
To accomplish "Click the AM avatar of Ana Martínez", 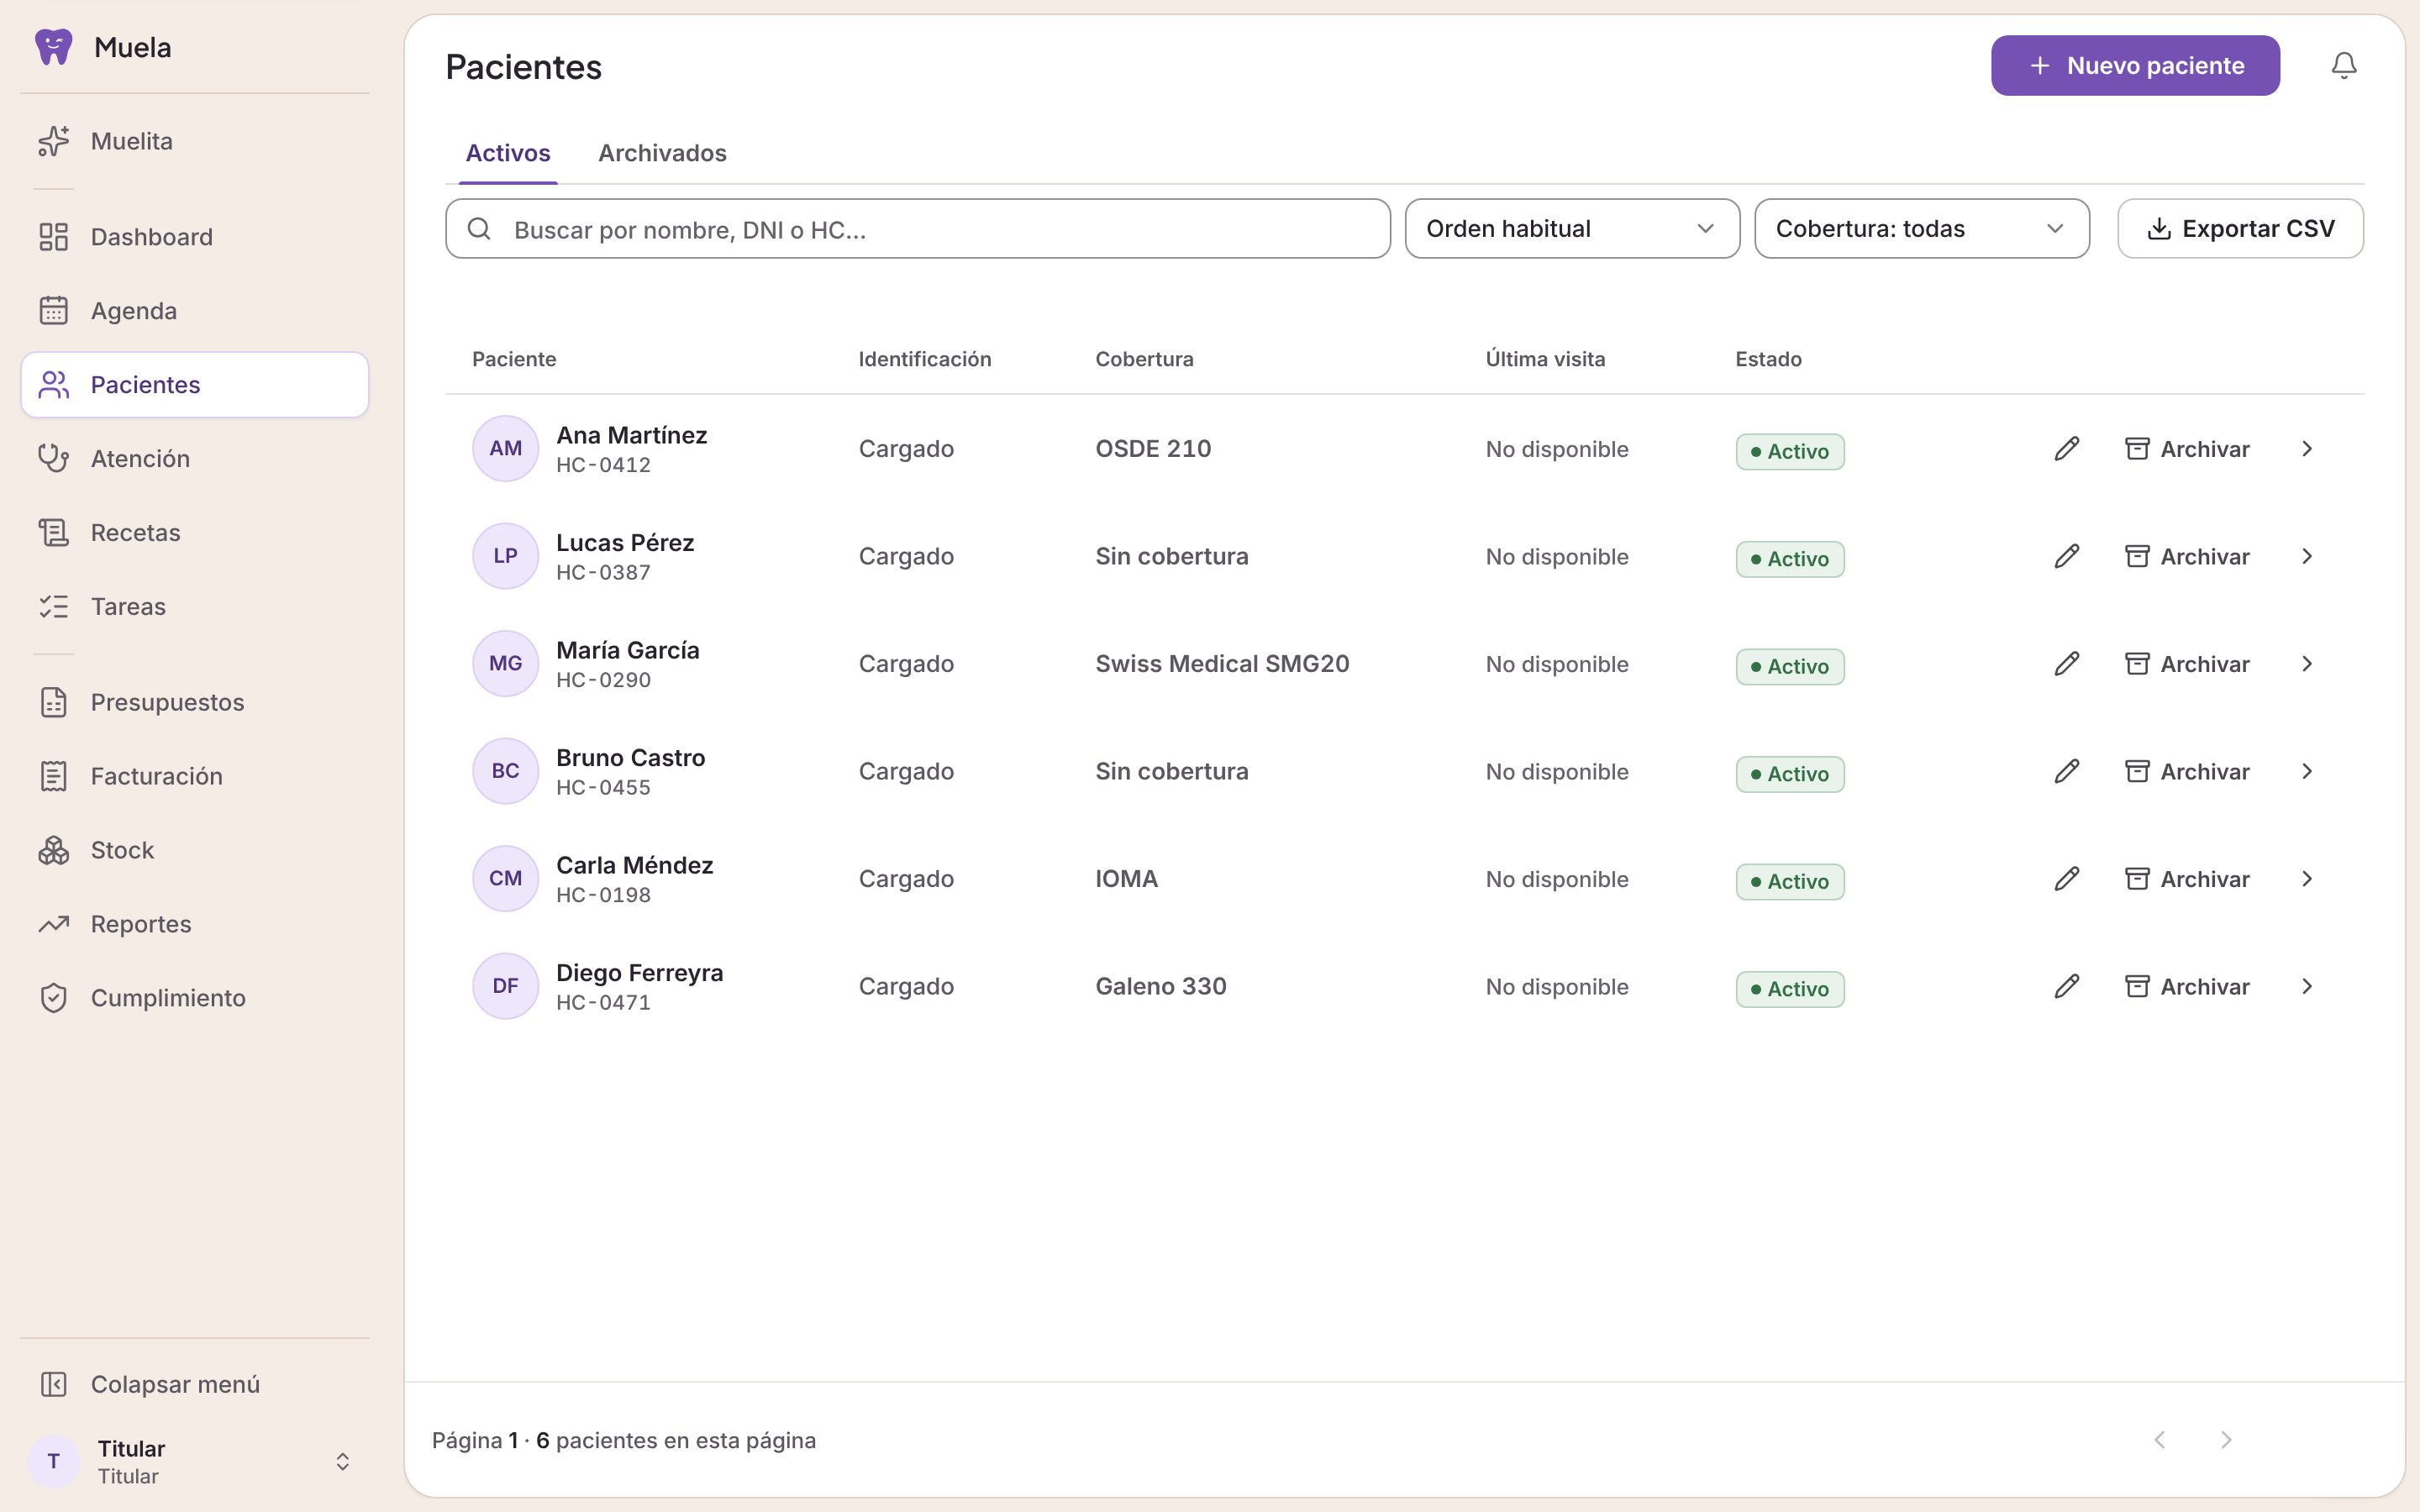I will point(505,449).
